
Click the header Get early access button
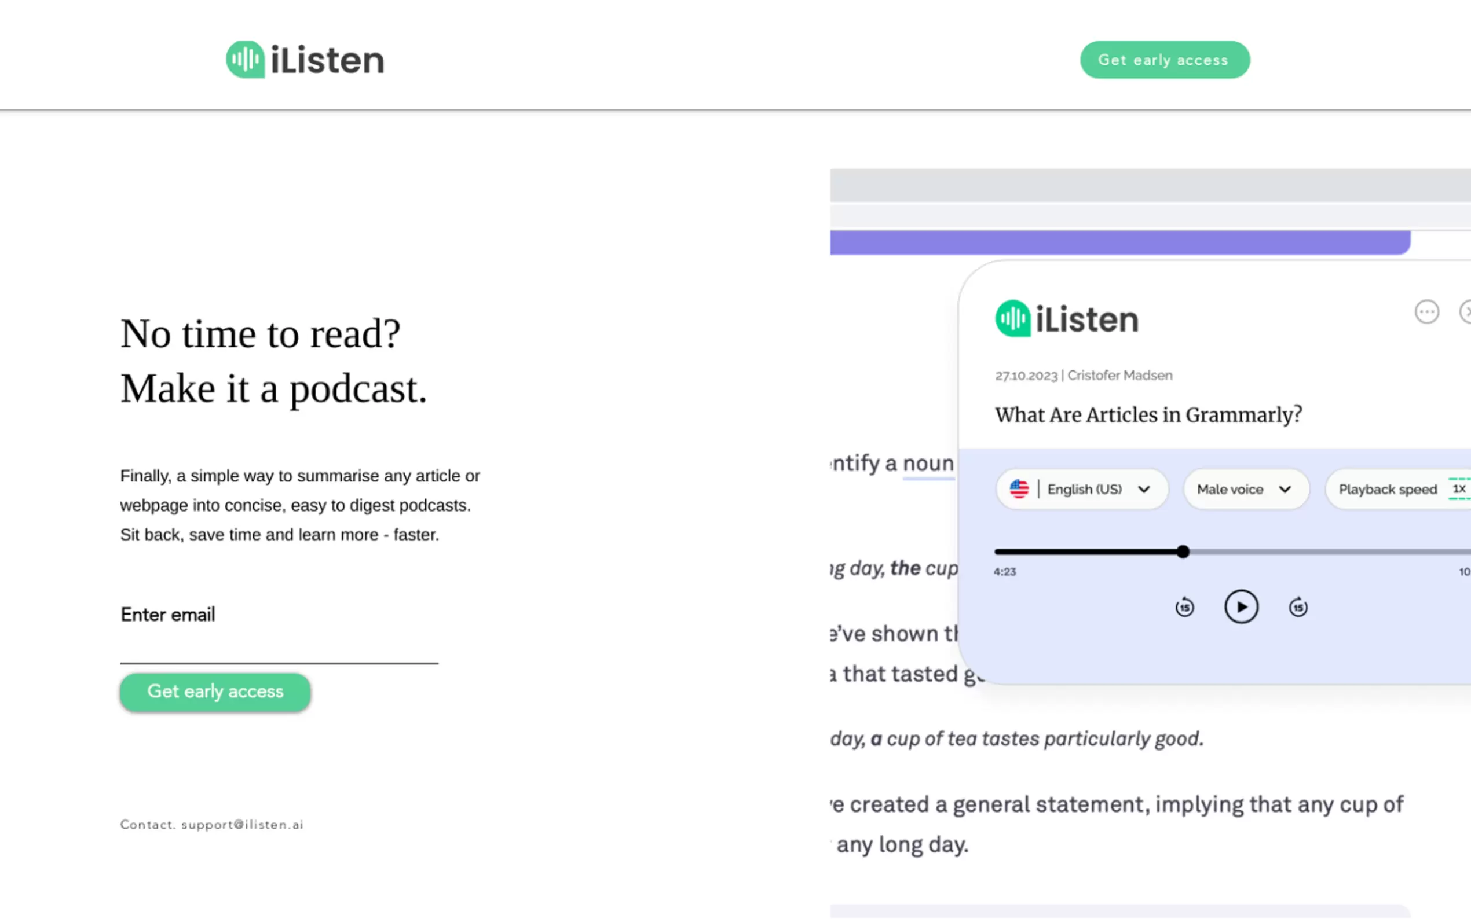coord(1165,60)
